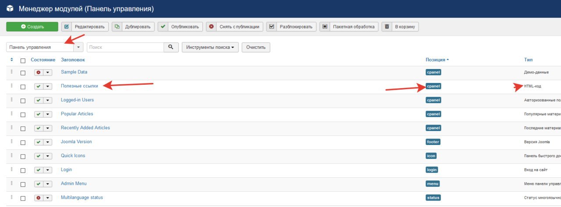Image resolution: width=561 pixels, height=207 pixels.
Task: Sort by ordering arrows column icon
Action: [x=12, y=60]
